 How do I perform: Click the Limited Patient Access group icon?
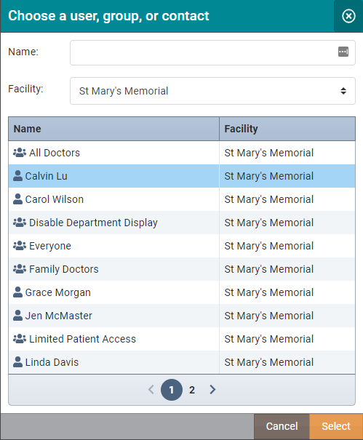(20, 339)
